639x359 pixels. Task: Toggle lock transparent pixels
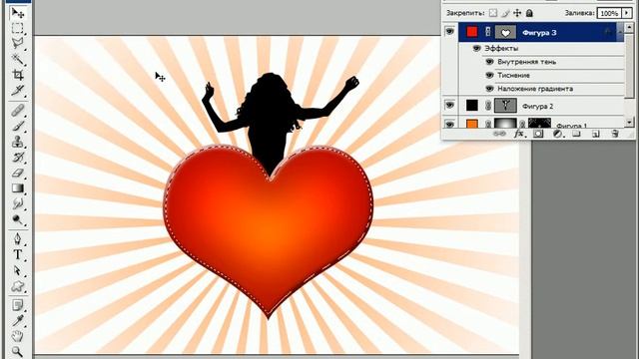(x=493, y=13)
